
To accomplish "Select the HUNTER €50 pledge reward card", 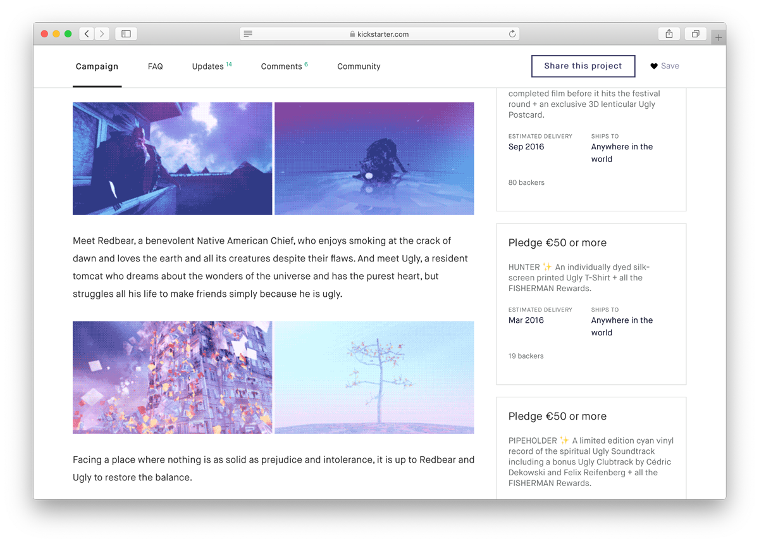I will point(591,304).
